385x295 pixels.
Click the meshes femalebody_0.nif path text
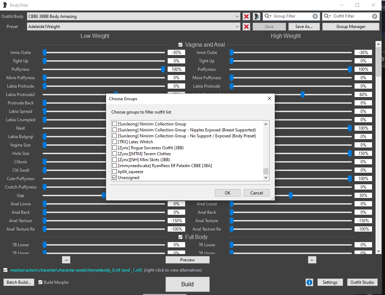pyautogui.click(x=76, y=270)
